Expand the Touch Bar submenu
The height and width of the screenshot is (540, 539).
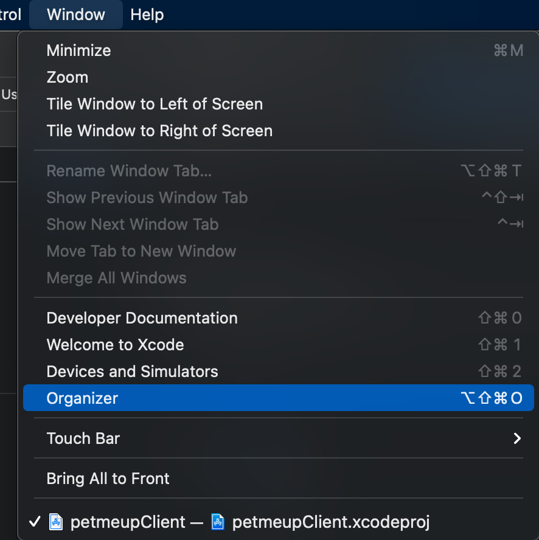pos(279,438)
